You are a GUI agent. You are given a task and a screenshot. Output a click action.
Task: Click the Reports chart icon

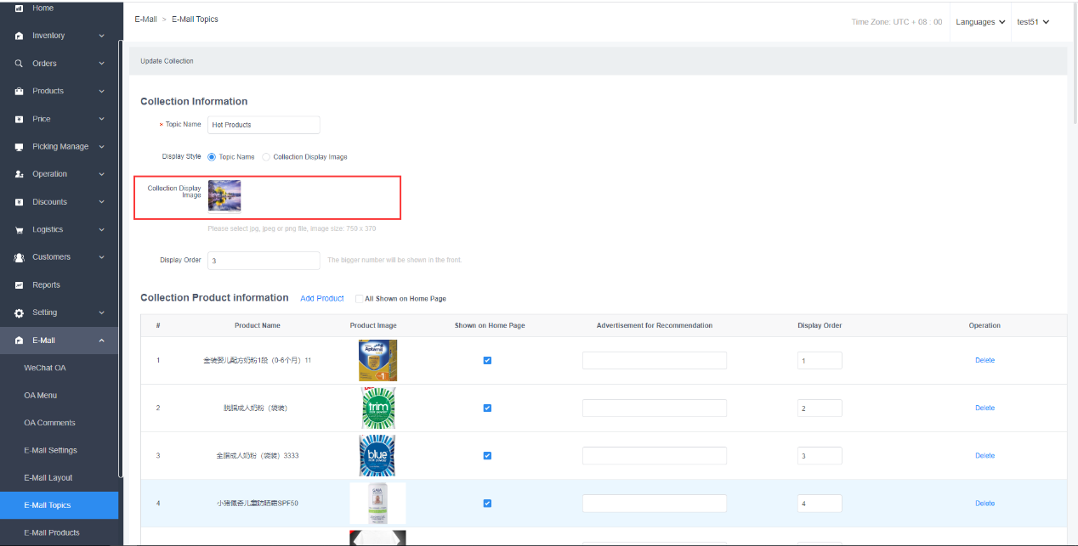(19, 285)
